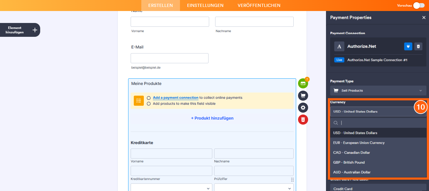This screenshot has width=429, height=191.
Task: Click the Credit Card field label input
Action: click(378, 188)
